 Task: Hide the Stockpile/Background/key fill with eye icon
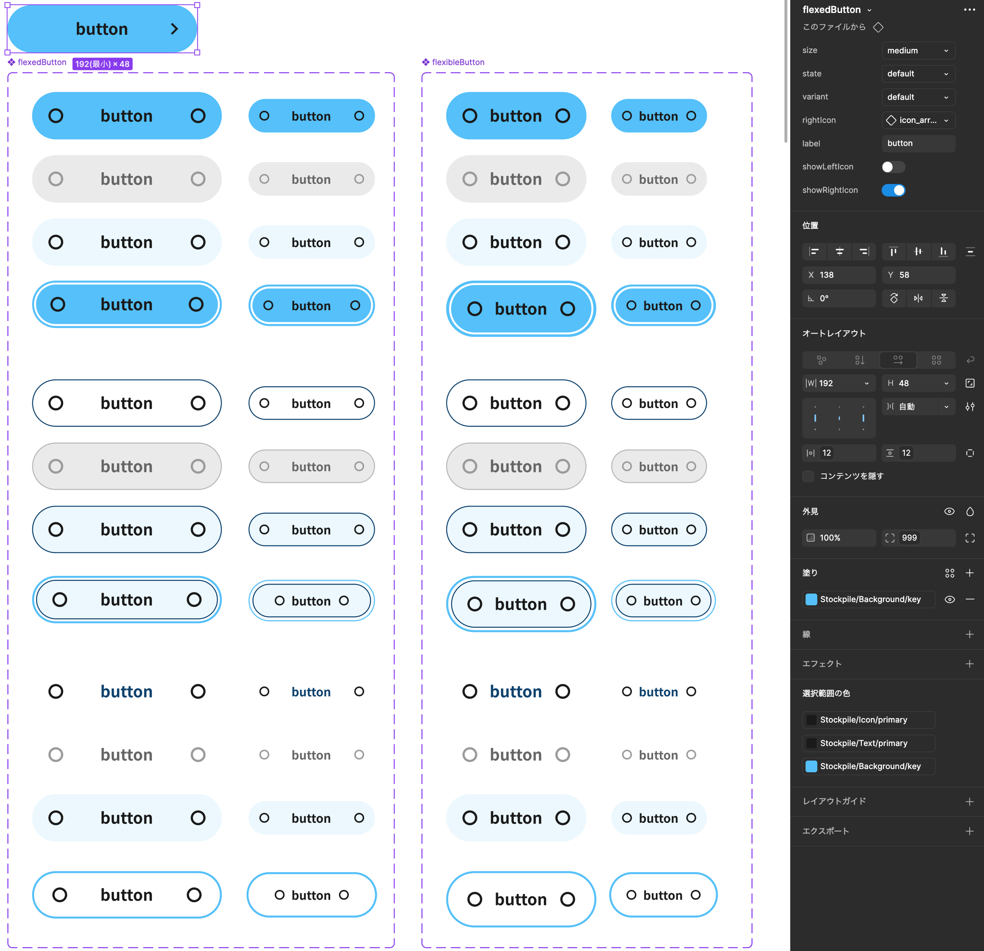[949, 599]
